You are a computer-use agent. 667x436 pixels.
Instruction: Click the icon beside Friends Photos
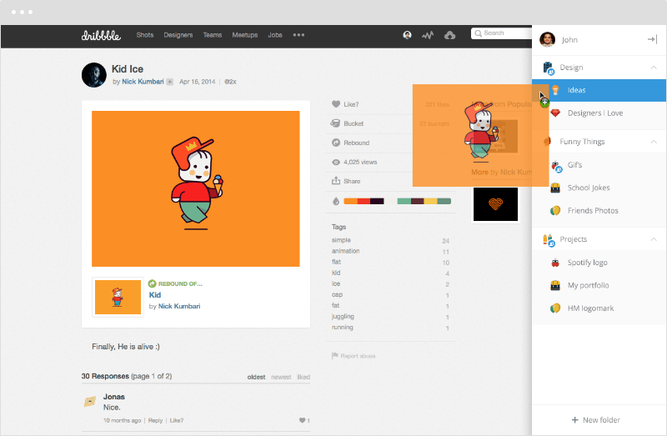(555, 211)
